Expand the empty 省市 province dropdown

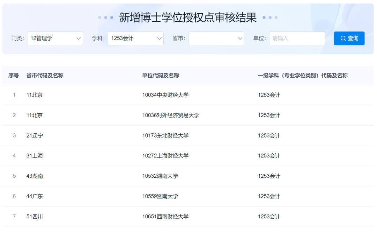[216, 38]
